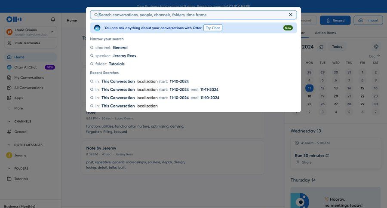Open direct message with Jeremy

click(31, 155)
